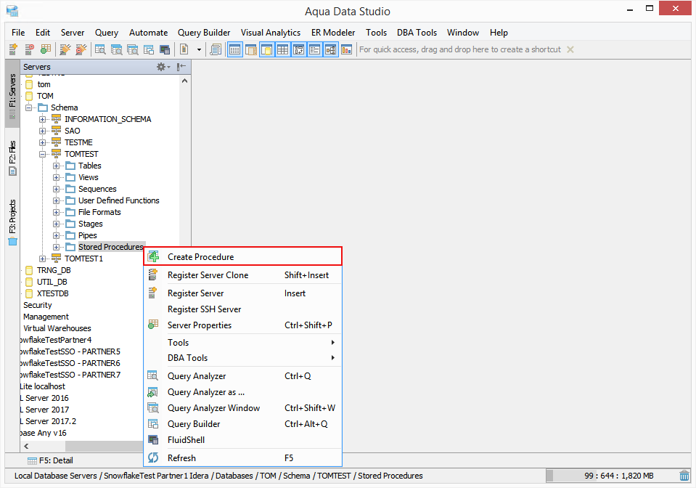Click the new script document icon

tap(184, 49)
